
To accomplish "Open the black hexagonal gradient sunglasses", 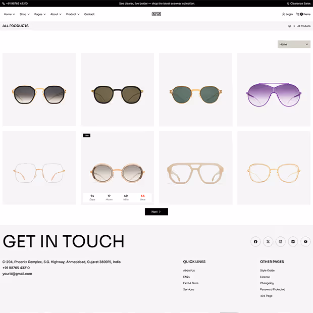I will [39, 90].
